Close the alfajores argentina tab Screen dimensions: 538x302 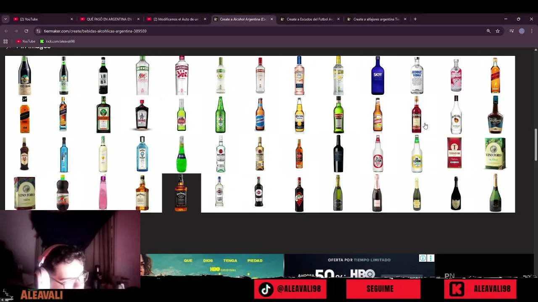tap(405, 19)
